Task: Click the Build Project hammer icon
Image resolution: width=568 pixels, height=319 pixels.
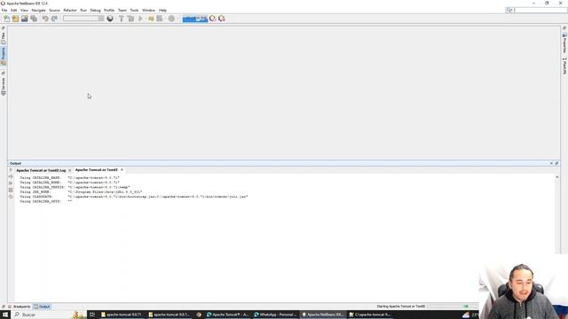Action: tap(122, 19)
